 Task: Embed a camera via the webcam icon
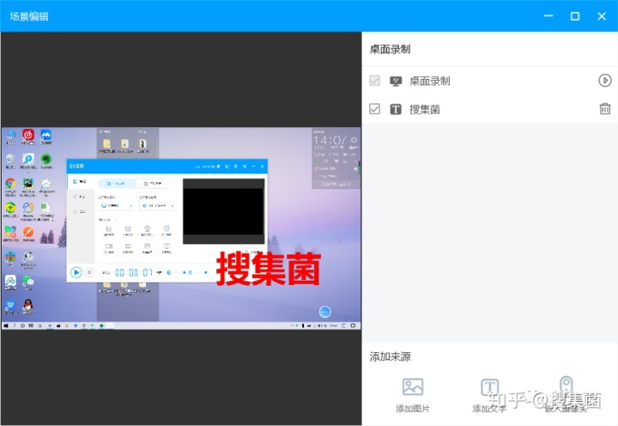point(566,386)
